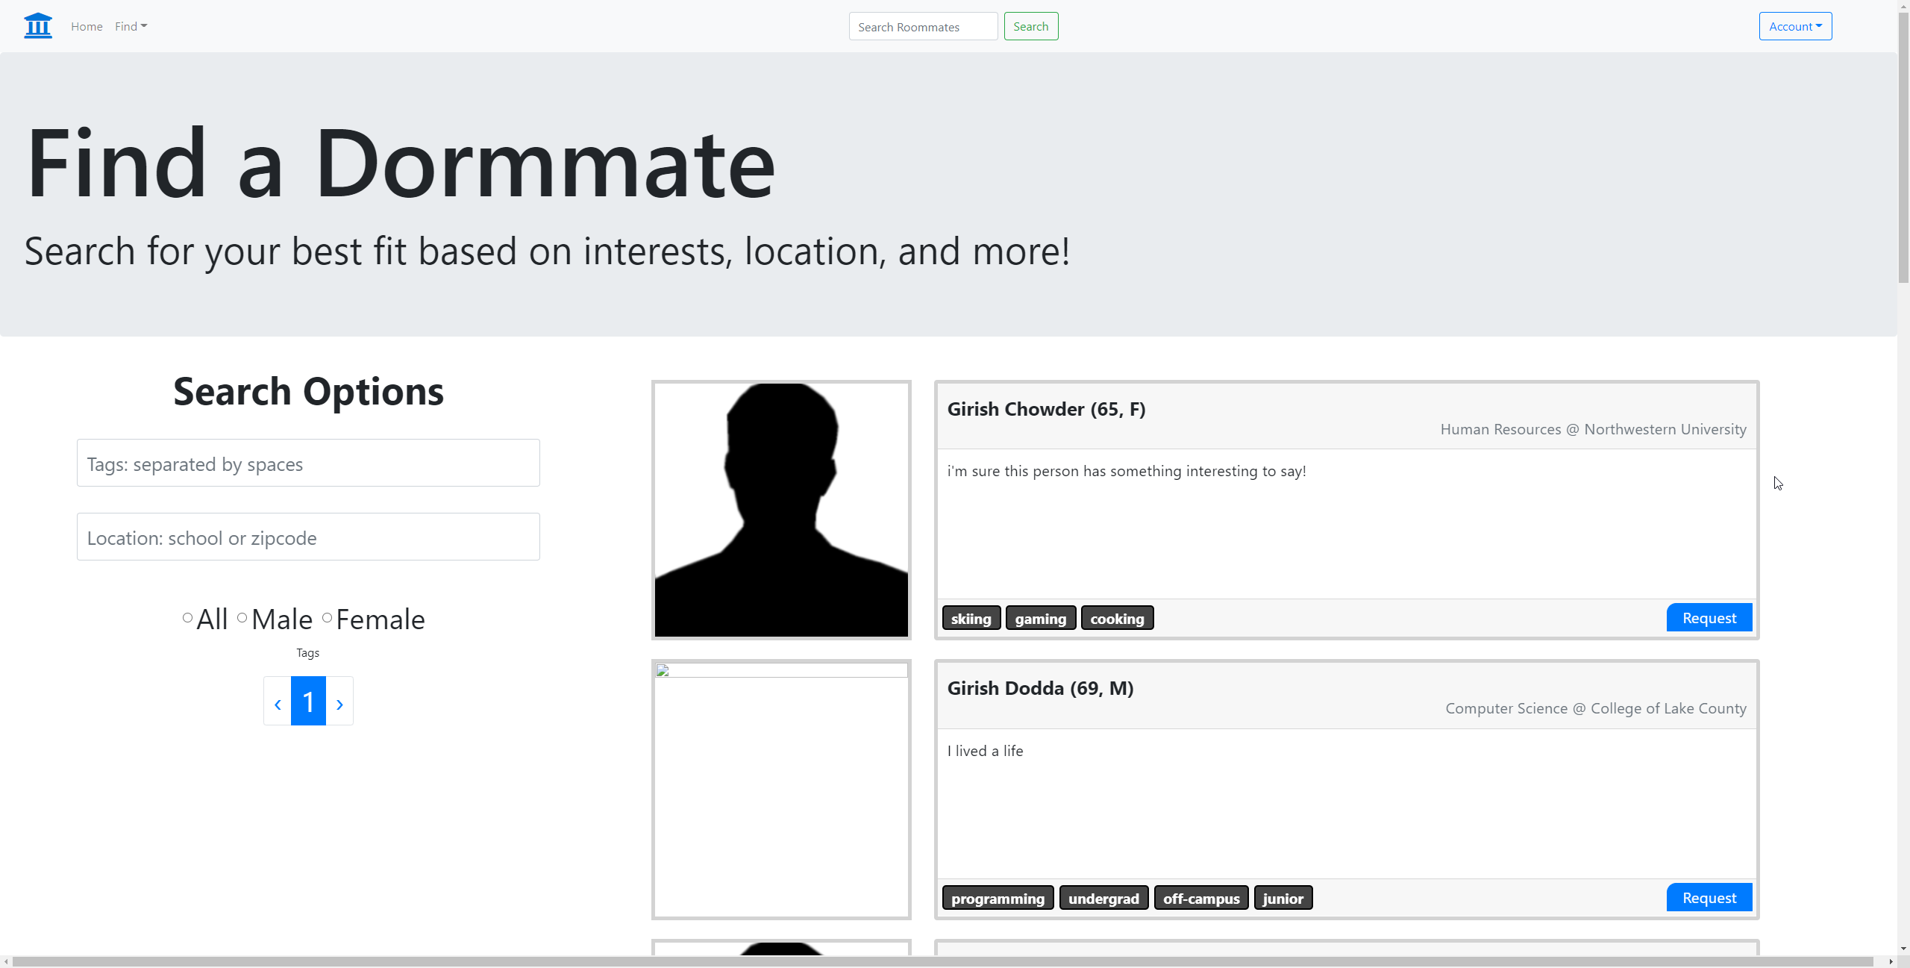1910x968 pixels.
Task: Expand the Account dropdown
Action: [x=1794, y=26]
